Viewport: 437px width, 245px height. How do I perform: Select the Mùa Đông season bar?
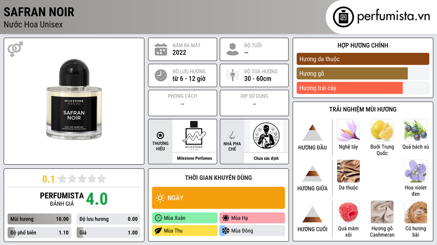pos(252,231)
